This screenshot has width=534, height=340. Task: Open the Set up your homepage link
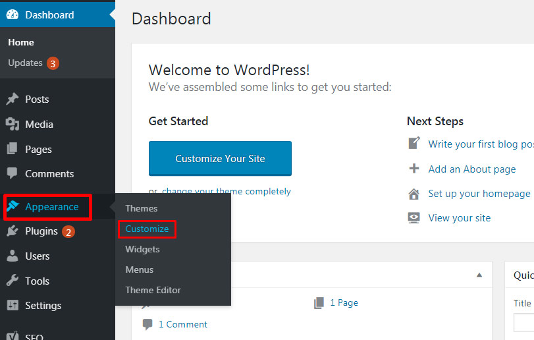[x=479, y=194]
